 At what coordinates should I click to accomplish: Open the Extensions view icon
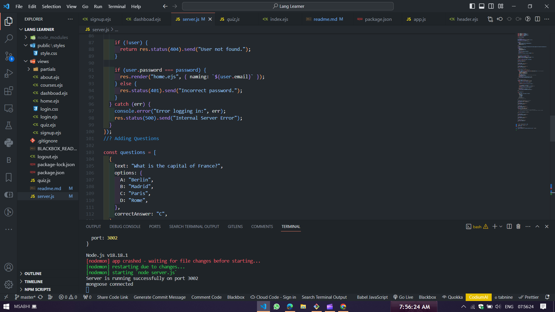click(x=9, y=91)
